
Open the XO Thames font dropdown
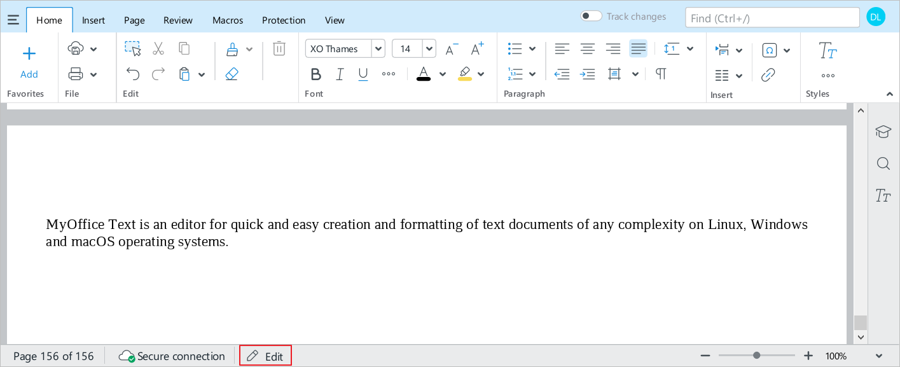click(378, 48)
